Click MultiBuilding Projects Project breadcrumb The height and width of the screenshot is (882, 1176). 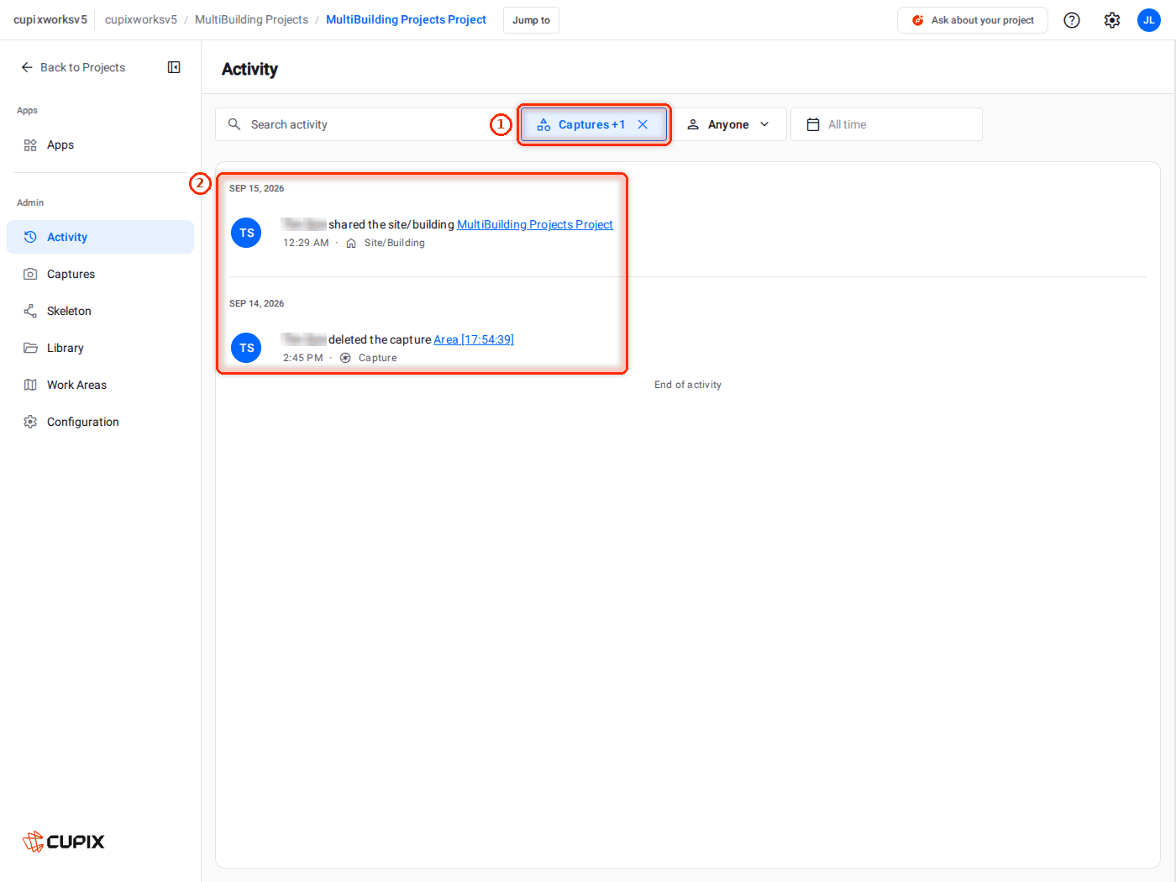click(x=406, y=19)
